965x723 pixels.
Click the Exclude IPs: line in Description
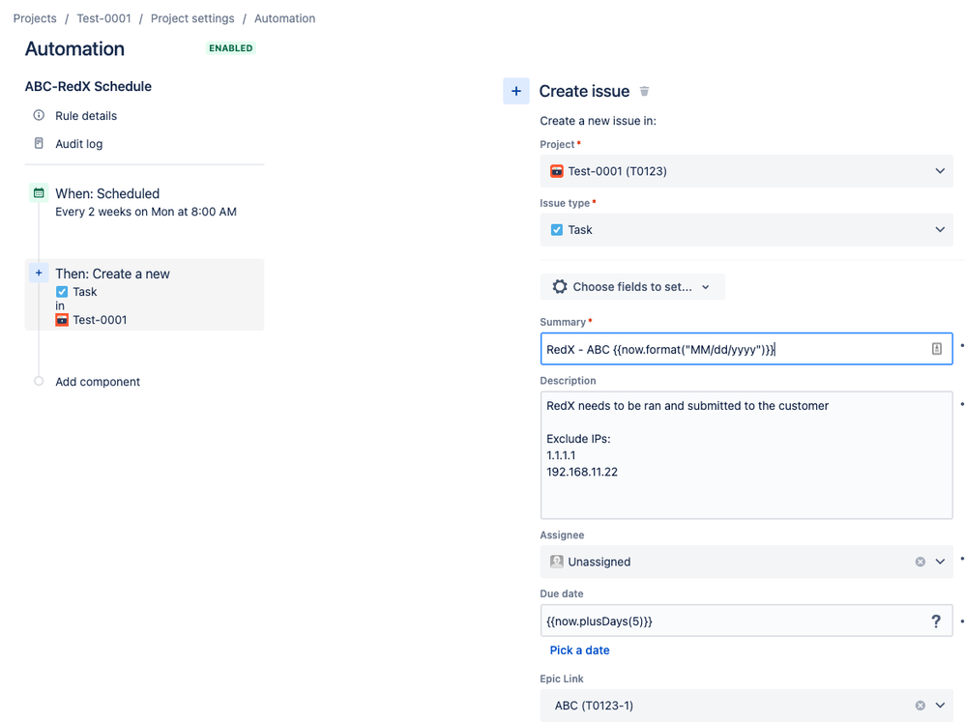click(578, 439)
